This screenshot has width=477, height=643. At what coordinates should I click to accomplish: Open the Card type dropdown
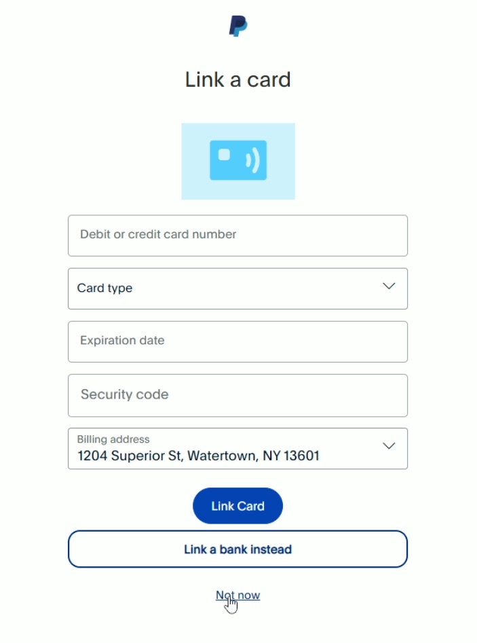237,289
